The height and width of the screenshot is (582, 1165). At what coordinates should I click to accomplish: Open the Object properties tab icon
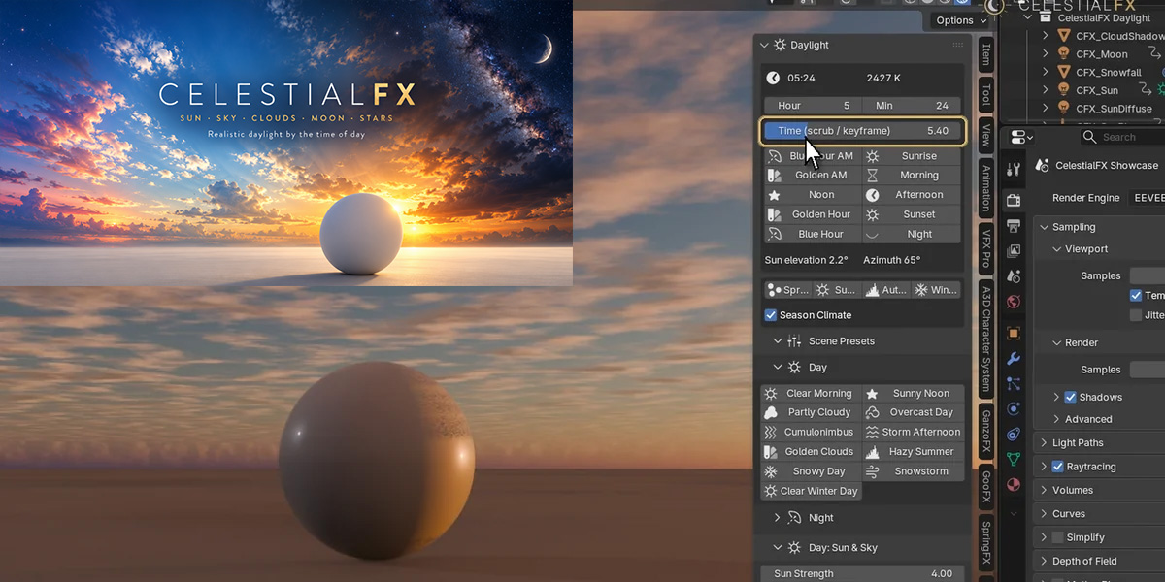tap(1014, 333)
